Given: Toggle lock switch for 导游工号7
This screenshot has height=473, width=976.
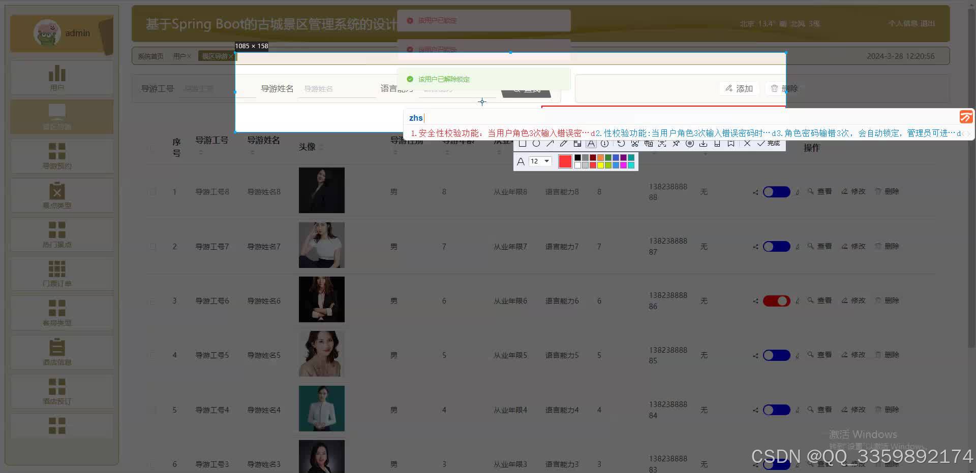Looking at the screenshot, I should (x=776, y=247).
